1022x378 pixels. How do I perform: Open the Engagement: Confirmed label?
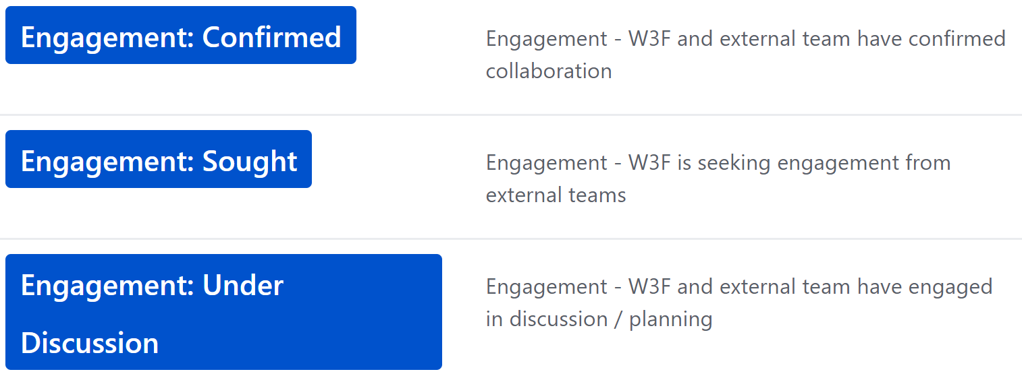click(181, 35)
